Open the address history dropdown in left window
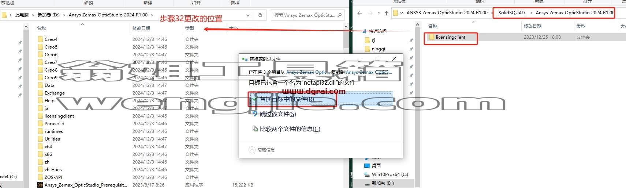Screen dimensions: 626x188 [248, 15]
